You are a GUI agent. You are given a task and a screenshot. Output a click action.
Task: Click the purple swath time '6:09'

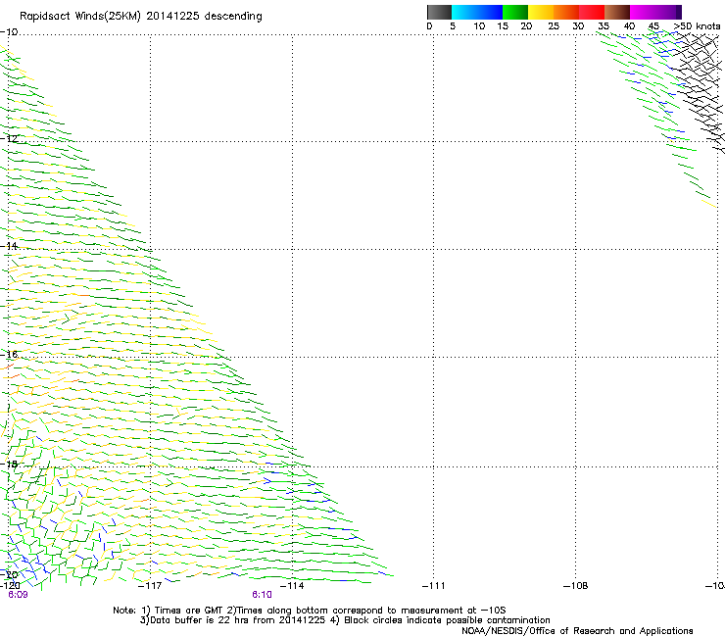18,595
